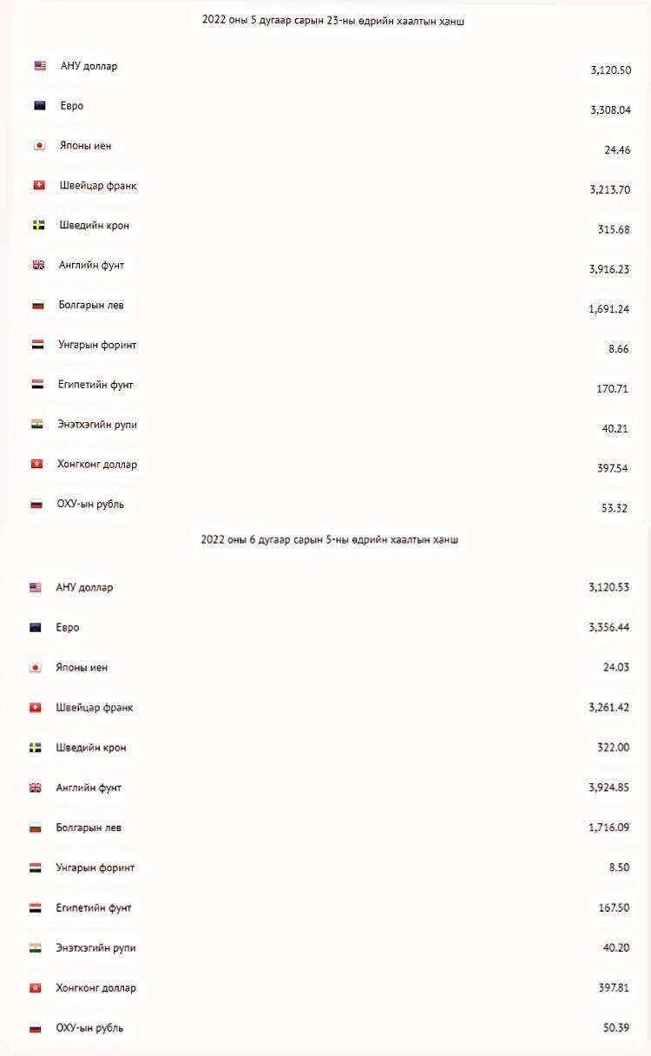Click the Russian flag beside the 50.39 rate
The image size is (651, 1056).
[x=36, y=1028]
